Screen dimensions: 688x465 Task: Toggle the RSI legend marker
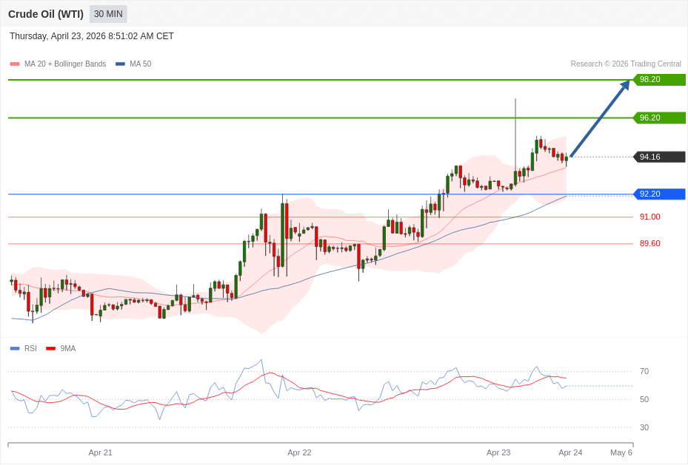click(15, 348)
